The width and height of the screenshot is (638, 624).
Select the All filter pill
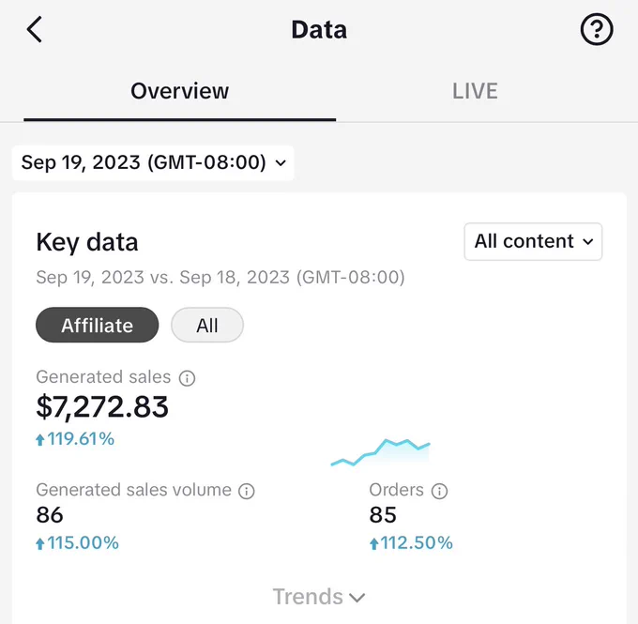pos(207,325)
